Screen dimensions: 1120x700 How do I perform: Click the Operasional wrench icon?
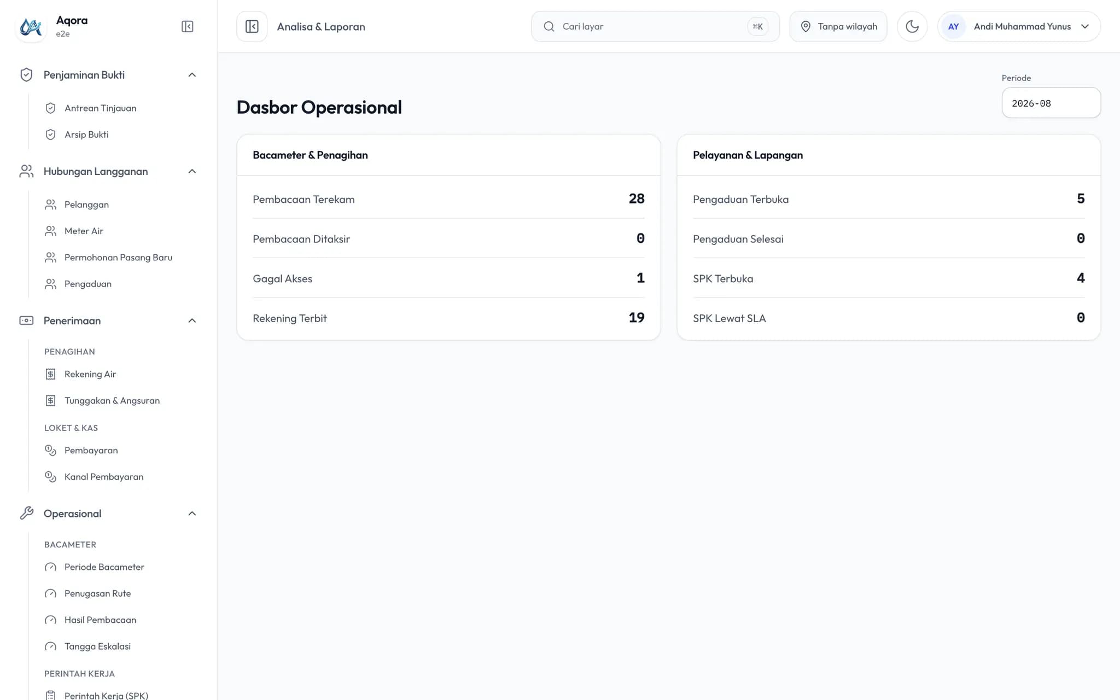click(26, 514)
